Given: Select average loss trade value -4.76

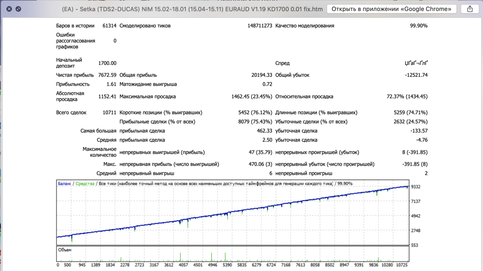Looking at the screenshot, I should click(422, 140).
